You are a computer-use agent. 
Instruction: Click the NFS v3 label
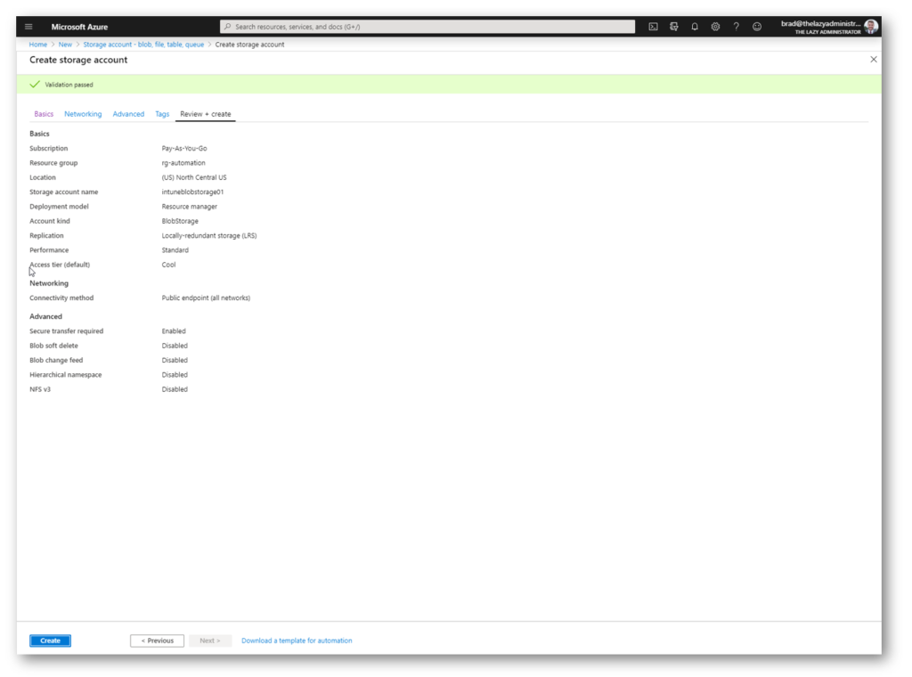point(40,389)
